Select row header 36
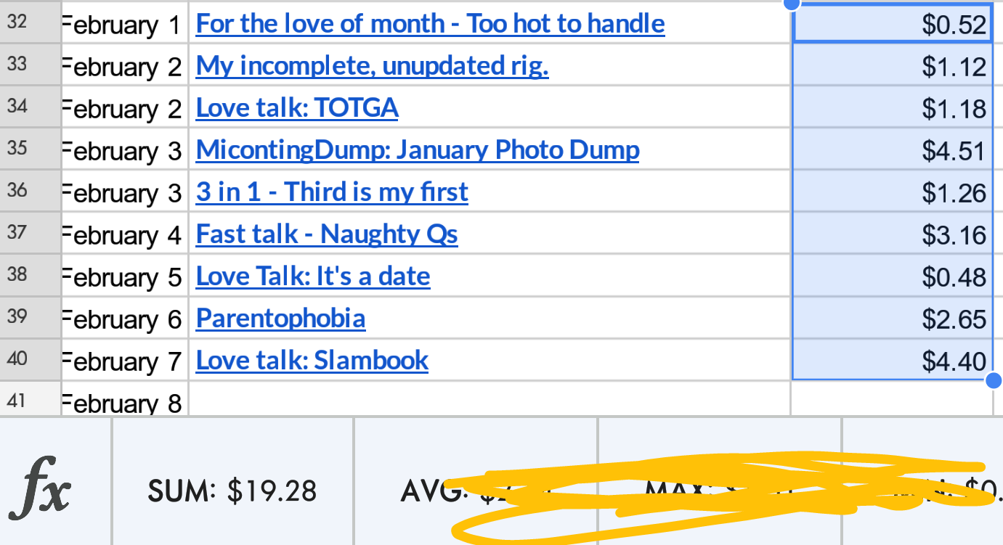Screen dimensions: 1003x545 [x=31, y=191]
